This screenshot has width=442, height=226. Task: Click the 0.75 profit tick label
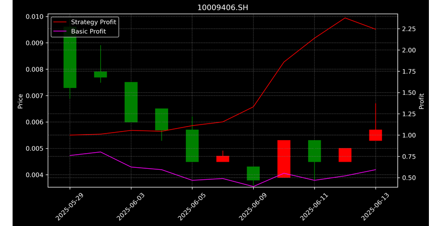408,157
